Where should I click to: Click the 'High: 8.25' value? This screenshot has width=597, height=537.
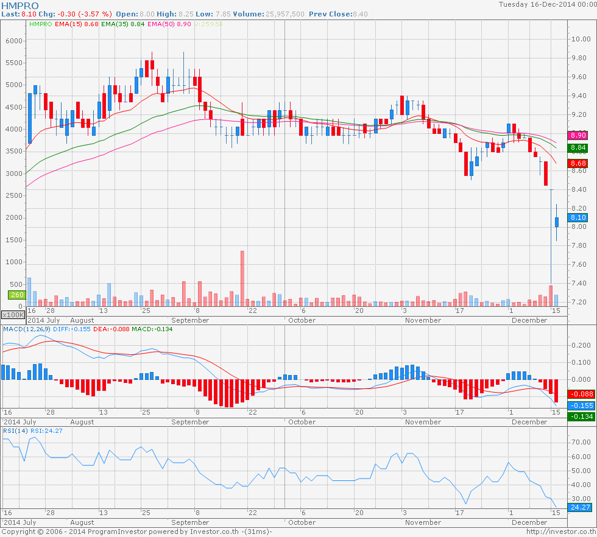[175, 14]
